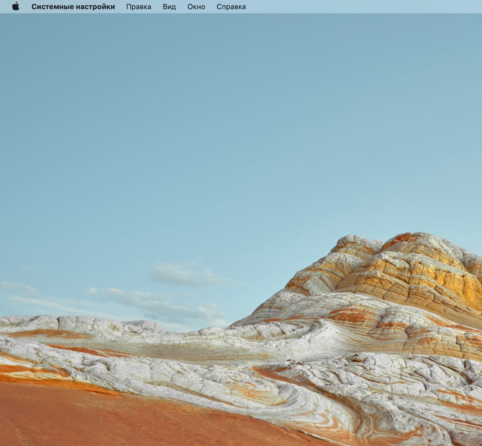Open the Справка menu
The height and width of the screenshot is (446, 482).
(x=231, y=6)
